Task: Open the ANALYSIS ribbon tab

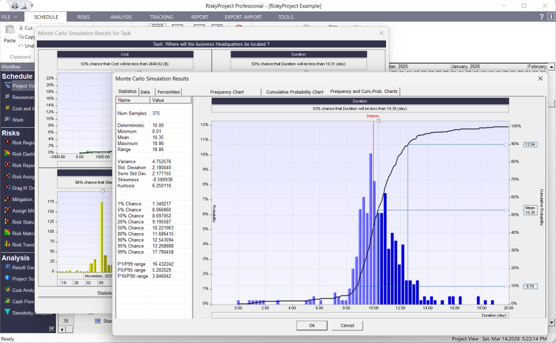Action: 121,17
